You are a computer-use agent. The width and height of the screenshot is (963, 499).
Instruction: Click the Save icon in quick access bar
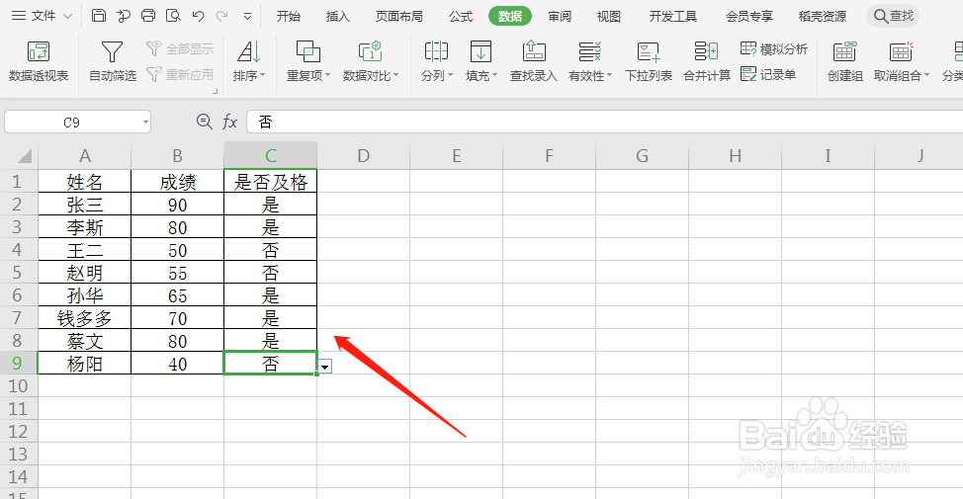pyautogui.click(x=98, y=16)
